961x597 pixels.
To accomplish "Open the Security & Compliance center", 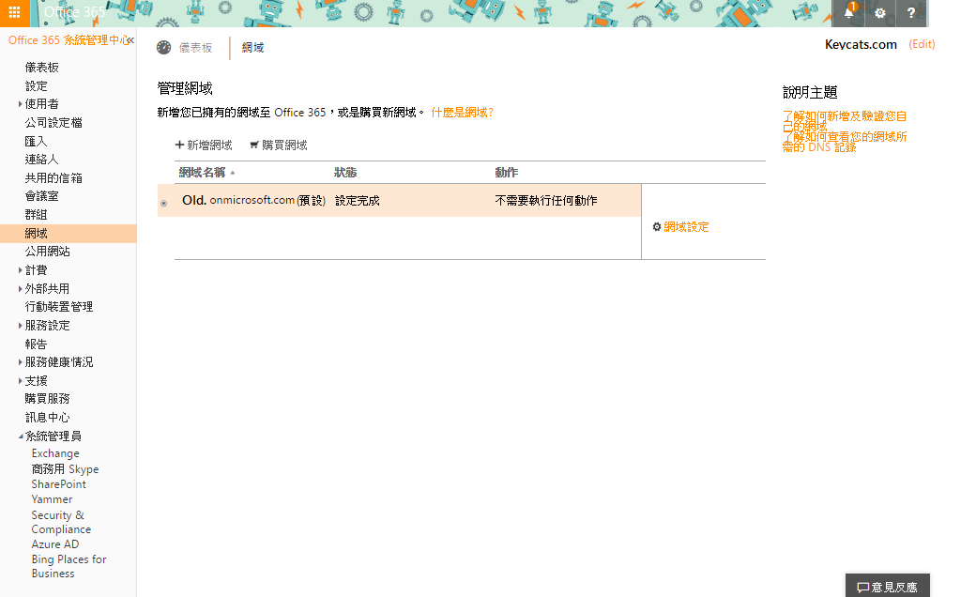I will click(x=61, y=522).
